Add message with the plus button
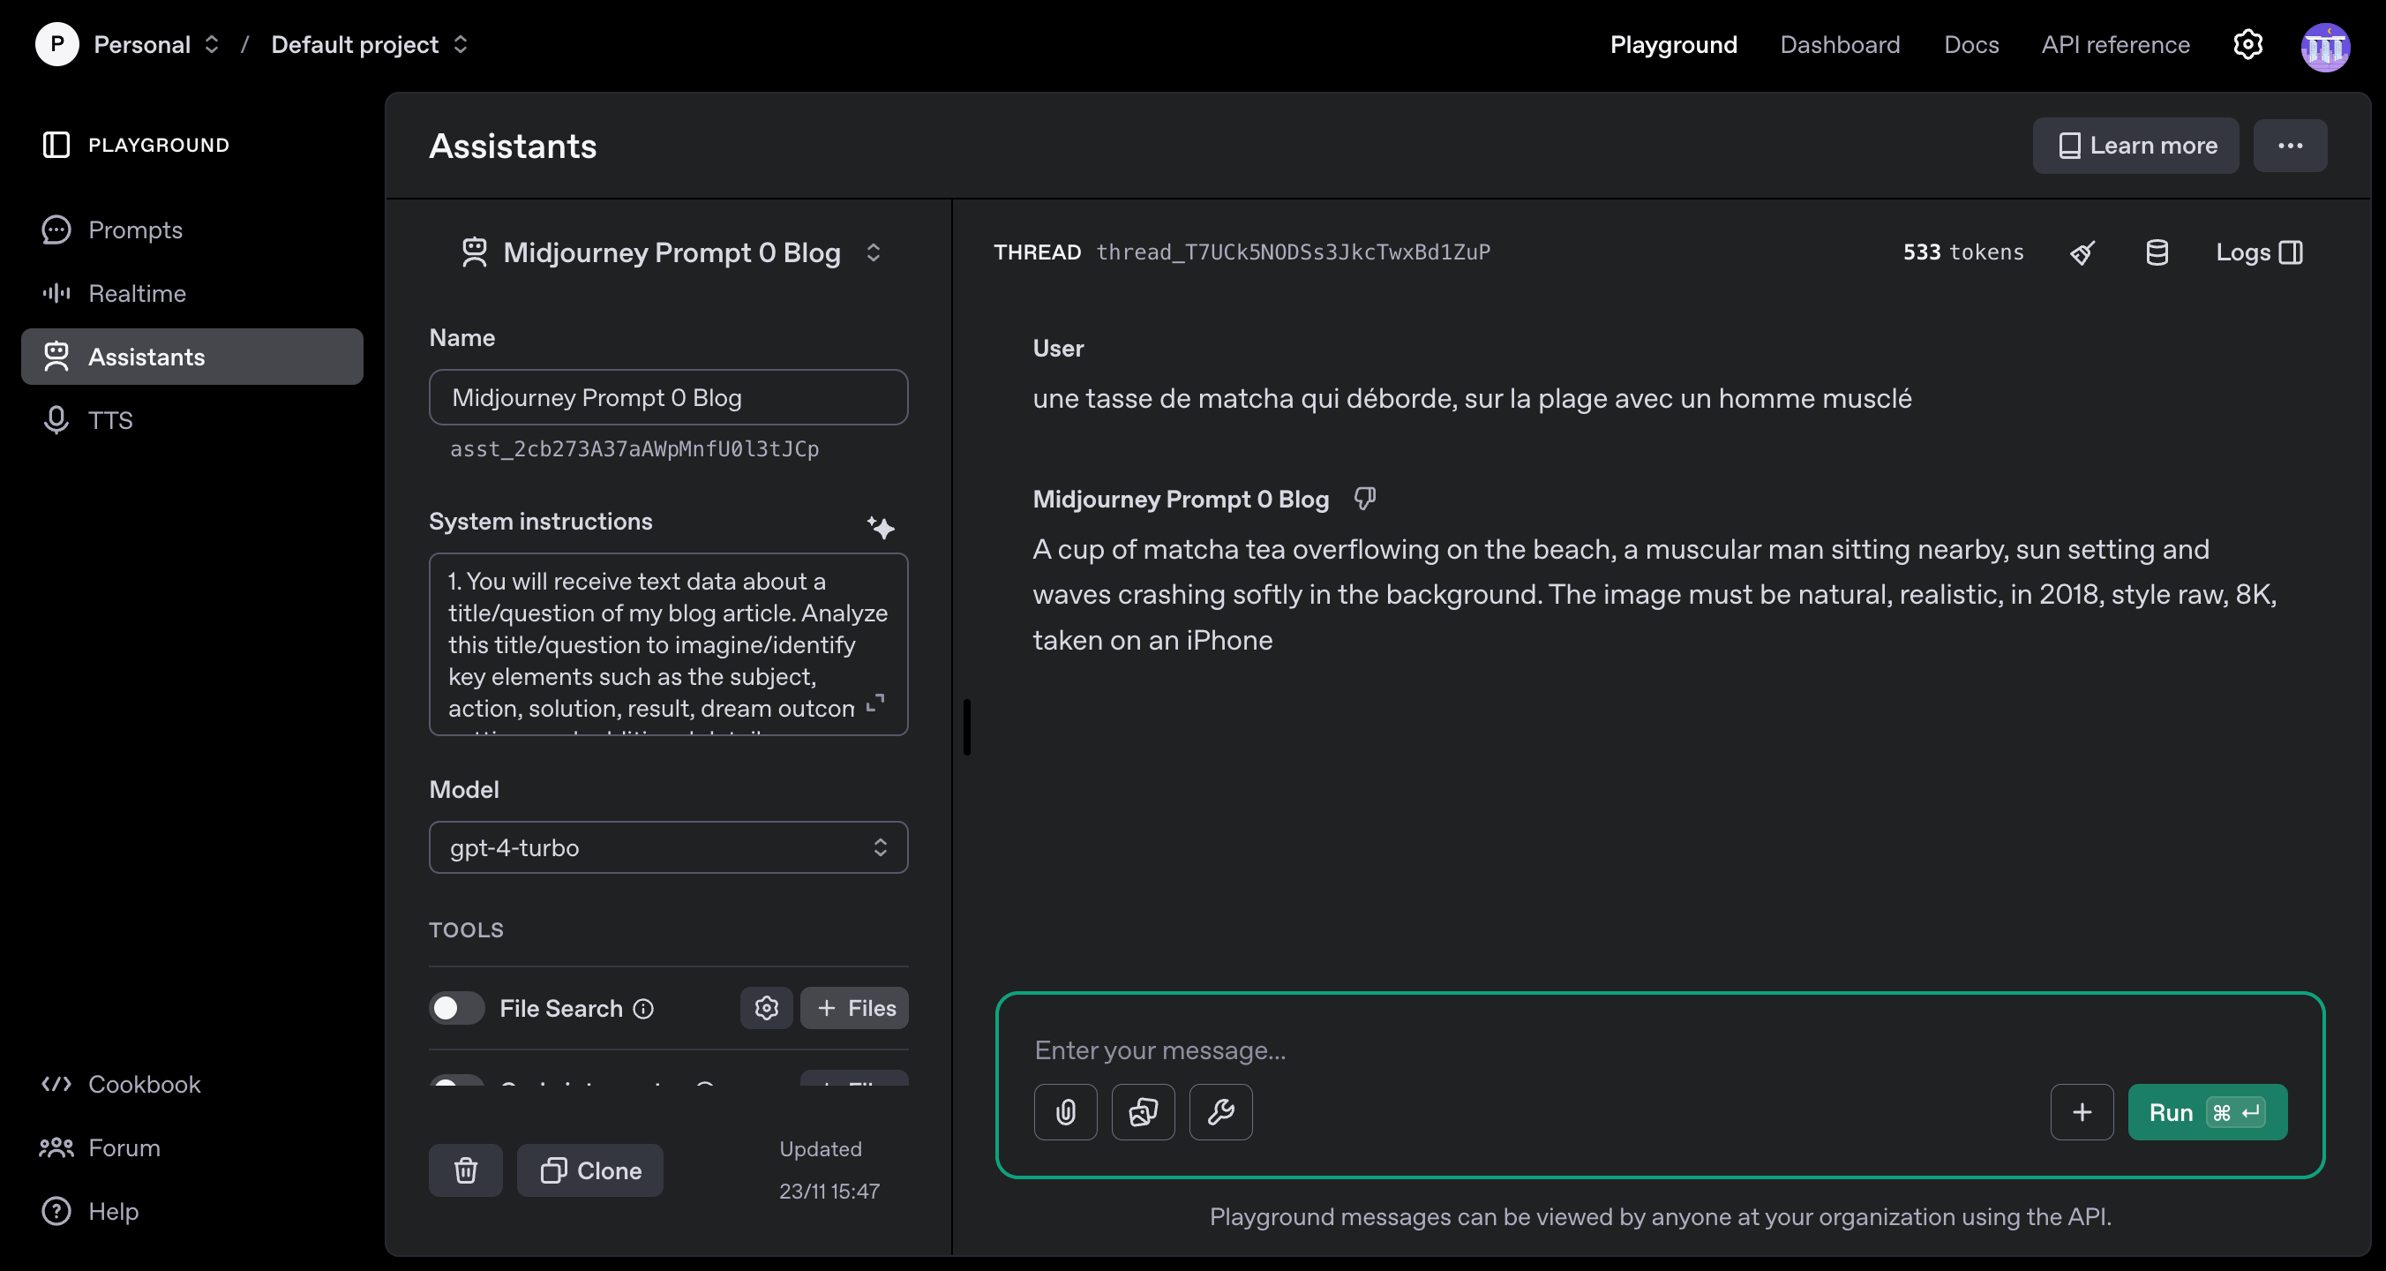2386x1271 pixels. 2082,1111
